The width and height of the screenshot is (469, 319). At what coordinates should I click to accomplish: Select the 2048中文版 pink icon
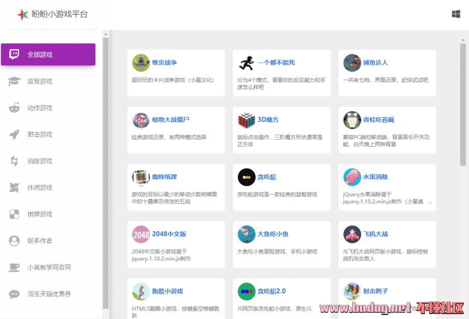click(141, 234)
